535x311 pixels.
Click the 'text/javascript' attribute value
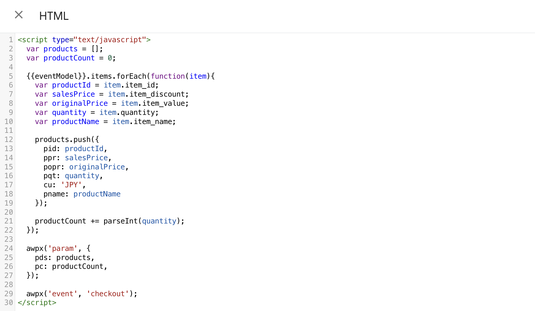(110, 40)
